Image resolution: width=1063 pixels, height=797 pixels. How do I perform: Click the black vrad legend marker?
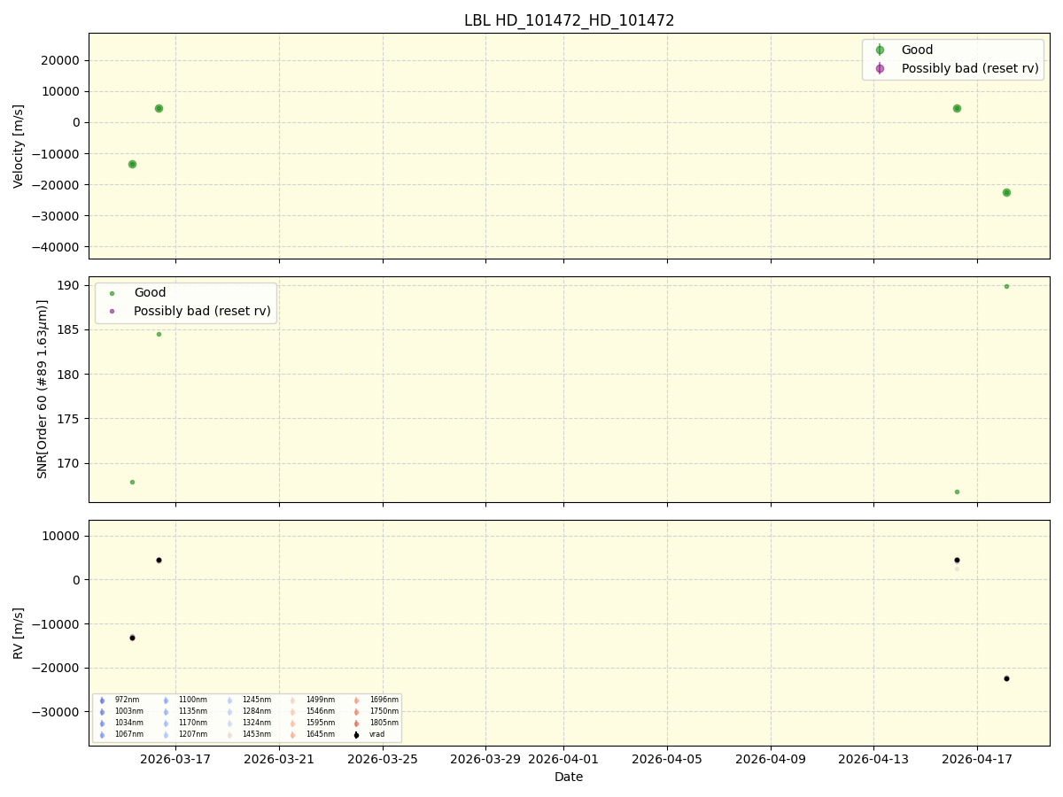(357, 735)
